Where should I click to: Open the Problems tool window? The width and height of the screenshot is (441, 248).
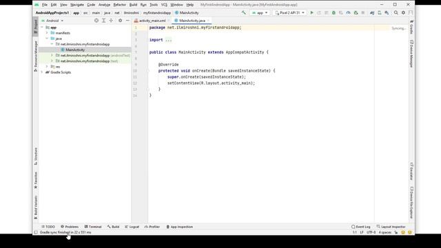[70, 227]
